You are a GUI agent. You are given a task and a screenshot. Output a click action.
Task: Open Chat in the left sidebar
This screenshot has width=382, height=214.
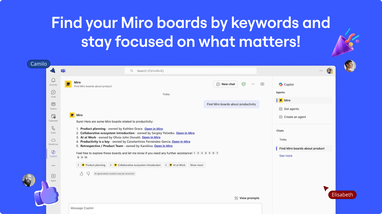coord(53,94)
